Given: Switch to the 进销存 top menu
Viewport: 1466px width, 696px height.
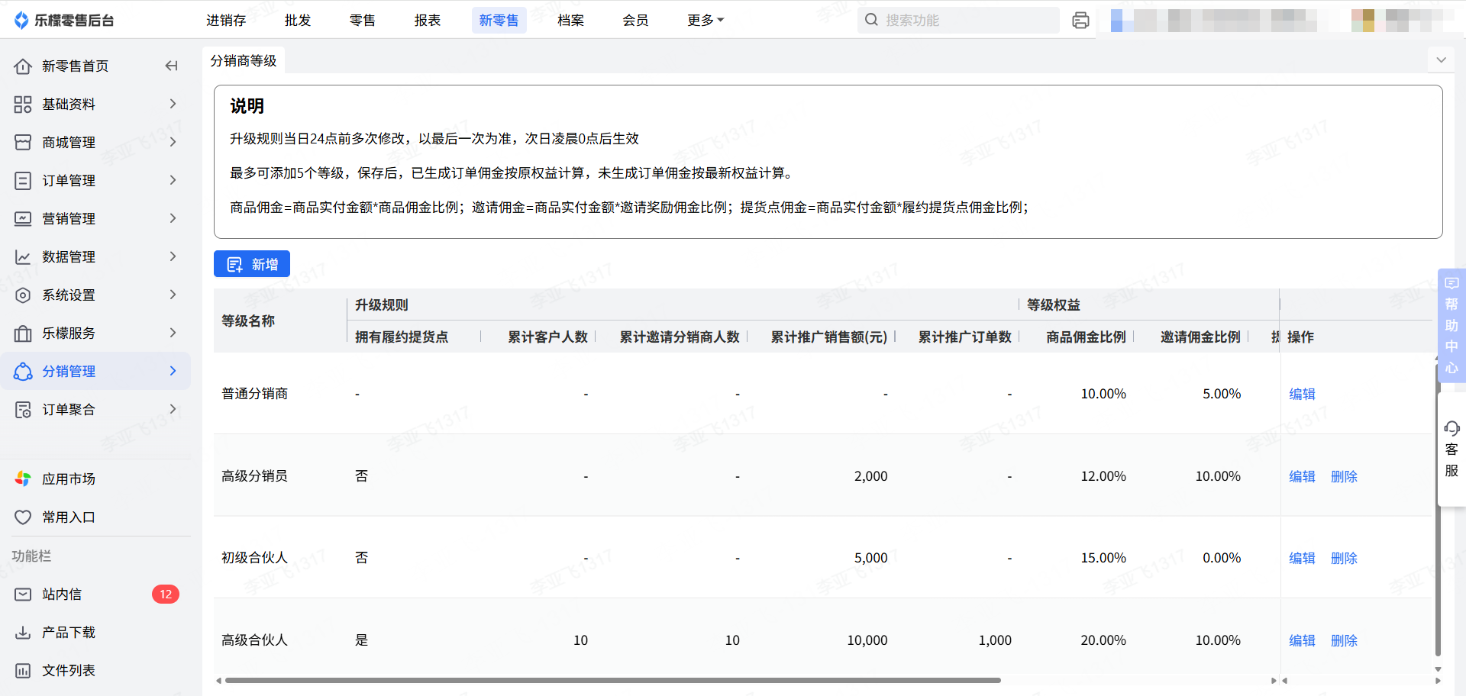Looking at the screenshot, I should pos(226,21).
